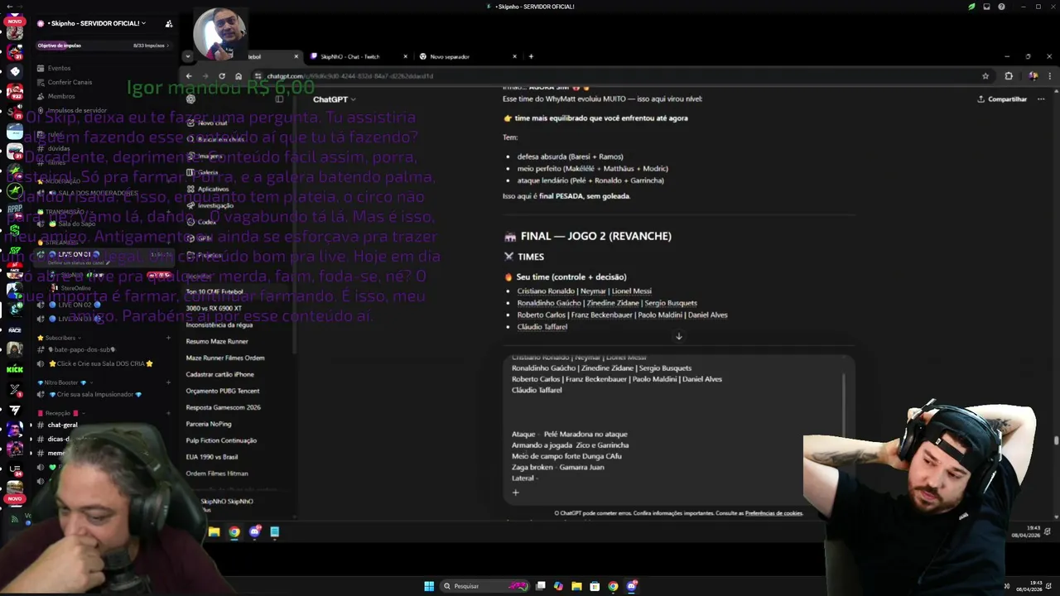Image resolution: width=1060 pixels, height=596 pixels.
Task: Open Eventos in the Discord server
Action: pyautogui.click(x=59, y=68)
